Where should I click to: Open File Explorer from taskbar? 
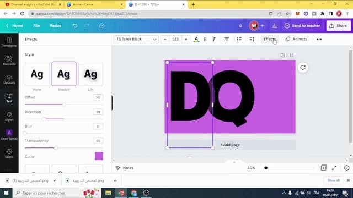(108, 193)
